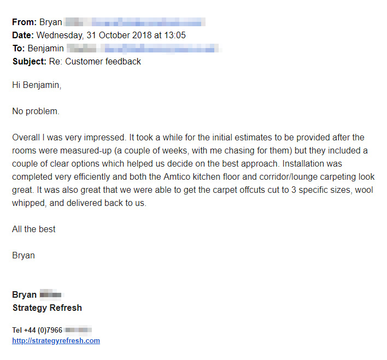The image size is (387, 360).
Task: Click the "Bryan" sign-off below closing
Action: pos(24,256)
